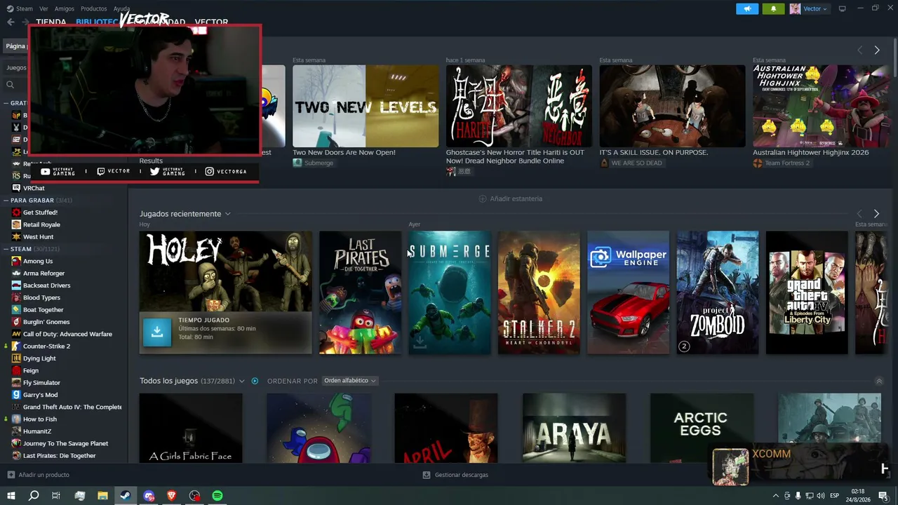Select Journey To The Savage Planet

pos(65,443)
